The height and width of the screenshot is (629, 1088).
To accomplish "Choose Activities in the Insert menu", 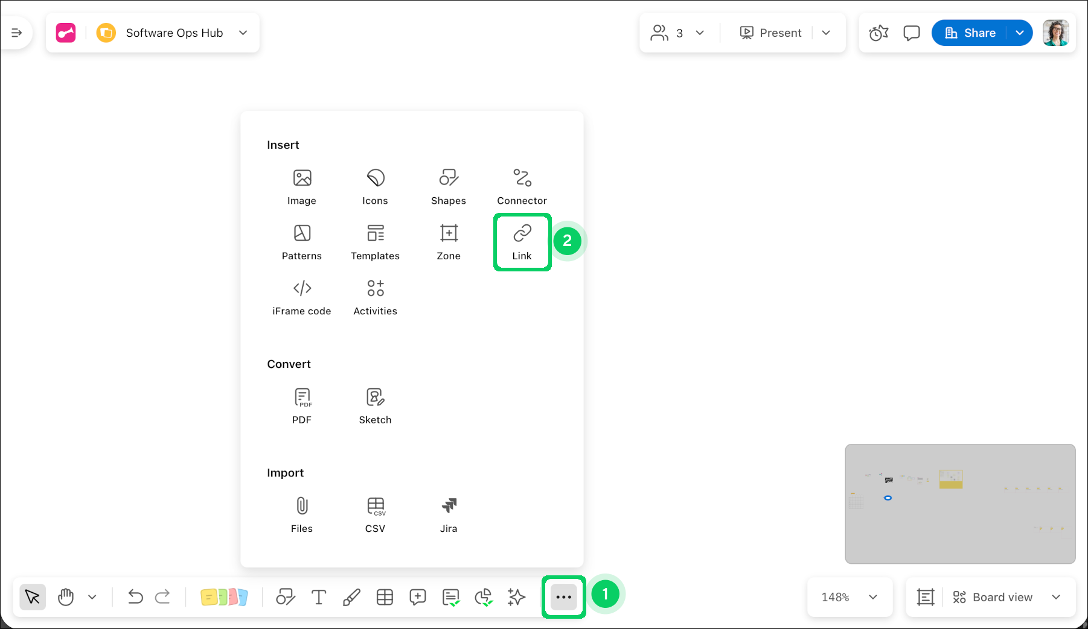I will click(x=375, y=297).
